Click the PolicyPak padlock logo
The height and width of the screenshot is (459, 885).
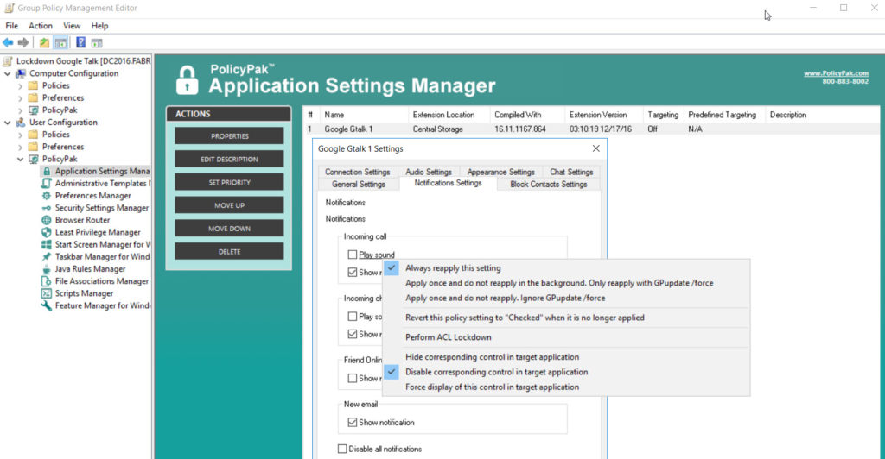point(187,80)
